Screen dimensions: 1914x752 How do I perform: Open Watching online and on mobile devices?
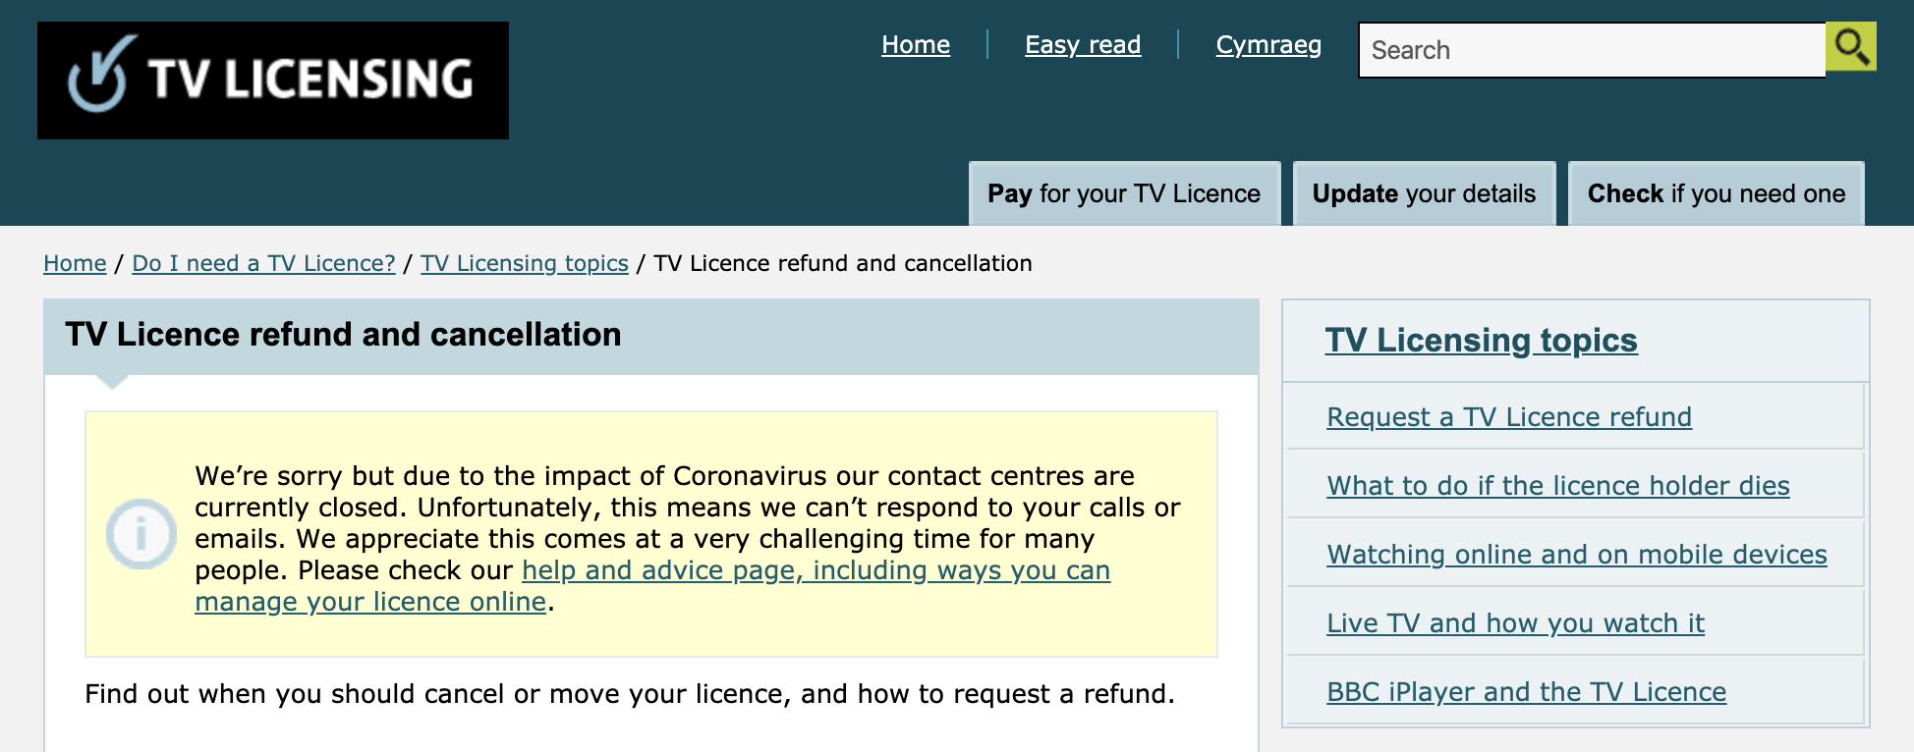point(1577,555)
